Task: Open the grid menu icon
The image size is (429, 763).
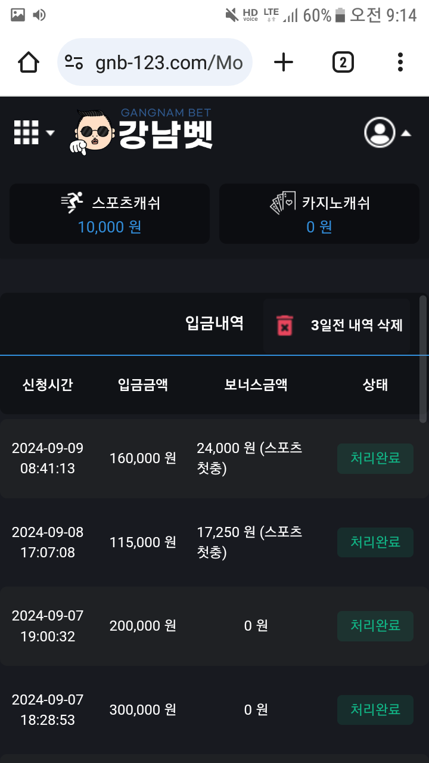Action: pos(26,132)
